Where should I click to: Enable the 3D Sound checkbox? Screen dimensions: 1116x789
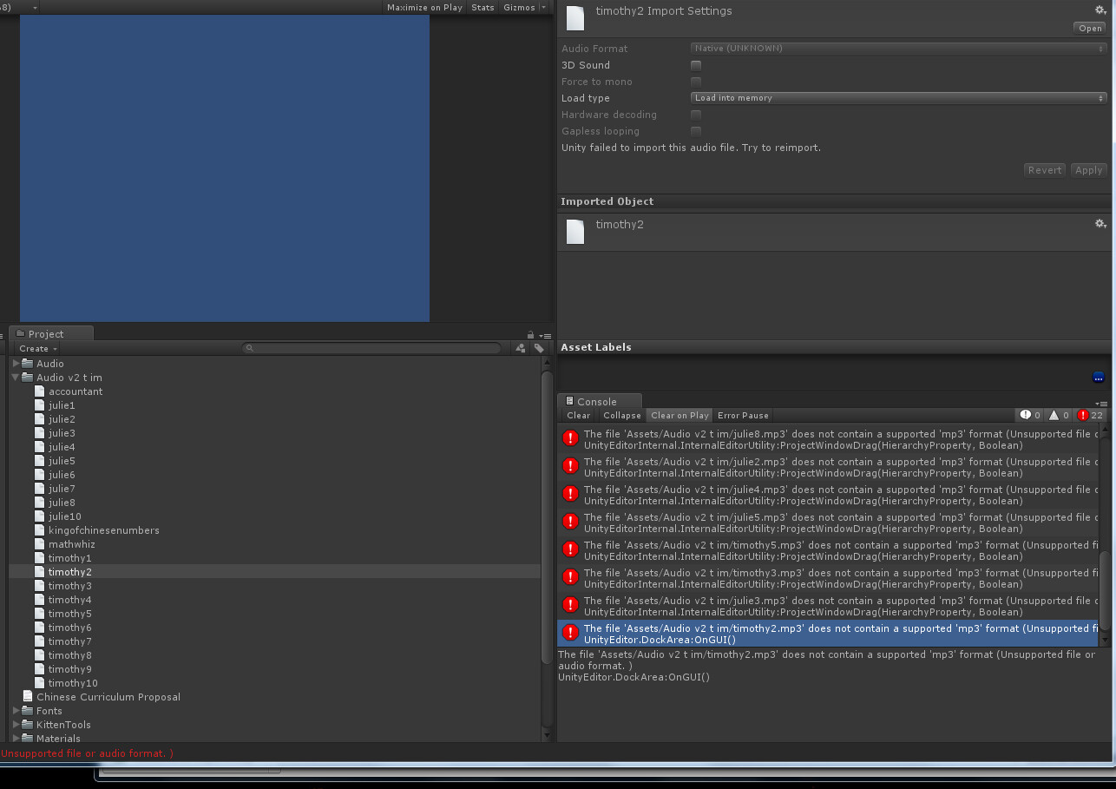pos(695,65)
